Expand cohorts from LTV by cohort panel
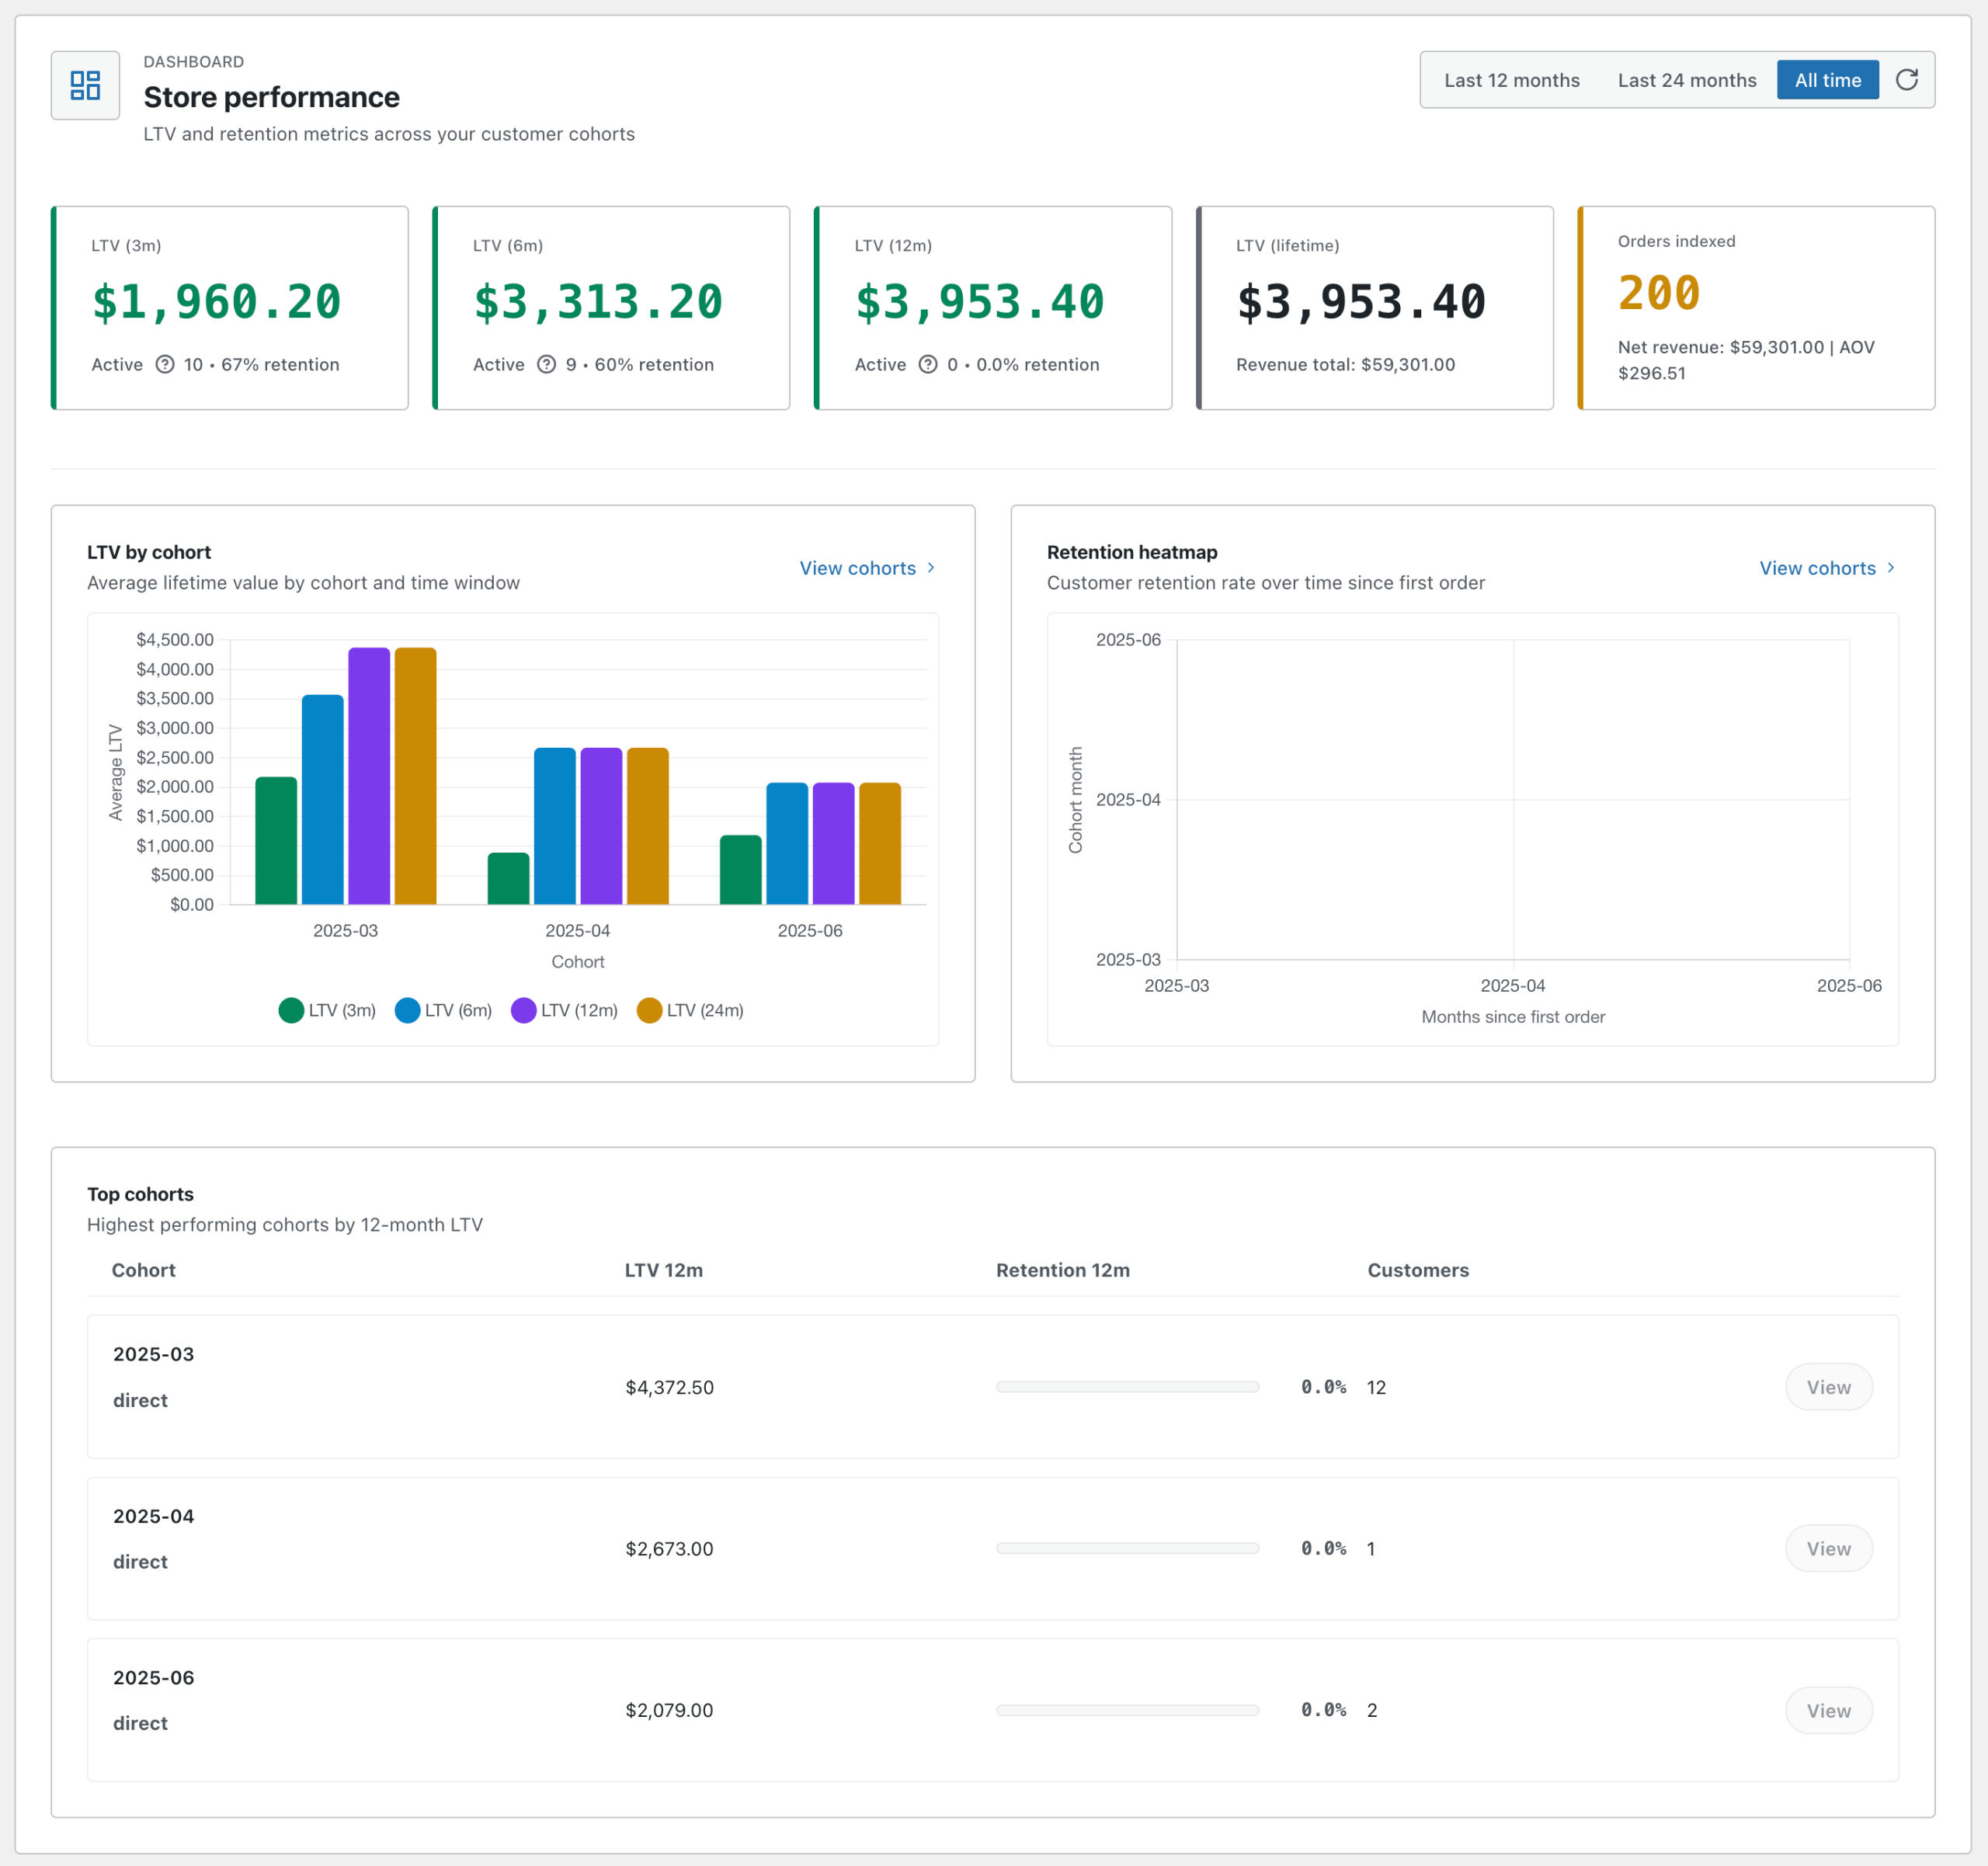Screen dimensions: 1988x1866 tap(858, 568)
